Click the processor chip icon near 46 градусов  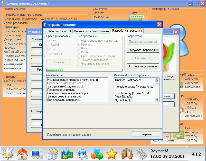click(178, 135)
